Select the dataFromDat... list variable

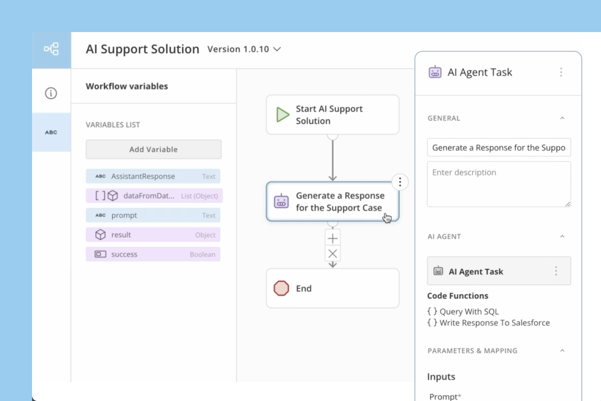coord(154,196)
